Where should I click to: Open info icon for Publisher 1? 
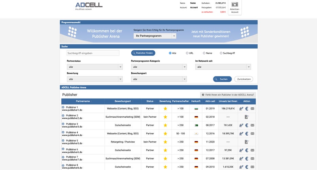(63, 107)
